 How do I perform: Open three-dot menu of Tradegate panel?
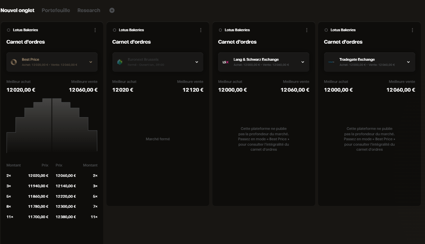tap(412, 30)
